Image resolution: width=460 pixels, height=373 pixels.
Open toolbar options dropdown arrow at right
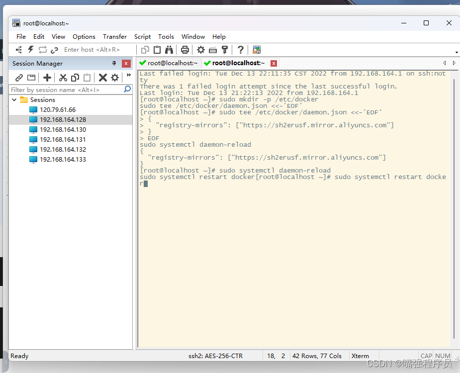[x=456, y=52]
